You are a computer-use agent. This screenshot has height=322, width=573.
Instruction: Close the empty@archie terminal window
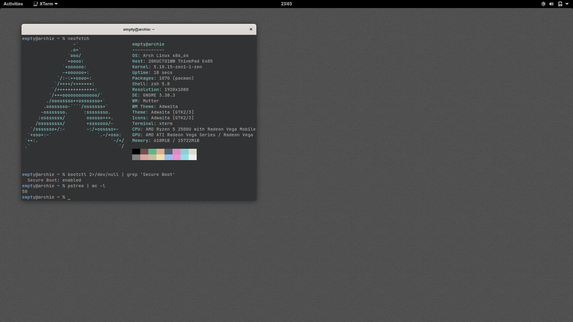pos(251,29)
